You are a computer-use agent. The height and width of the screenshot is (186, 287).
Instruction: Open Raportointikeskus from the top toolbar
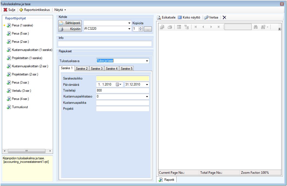click(x=35, y=10)
